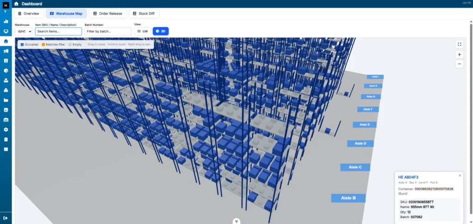Close the HE AB04F3 info card
Image resolution: width=473 pixels, height=224 pixels.
(x=460, y=176)
